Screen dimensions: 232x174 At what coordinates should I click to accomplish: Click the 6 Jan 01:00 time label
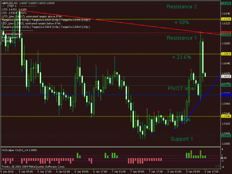[x=63, y=172]
